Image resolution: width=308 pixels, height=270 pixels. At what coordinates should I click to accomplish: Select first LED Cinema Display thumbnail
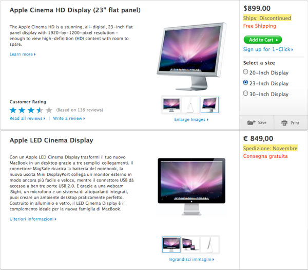171,244
